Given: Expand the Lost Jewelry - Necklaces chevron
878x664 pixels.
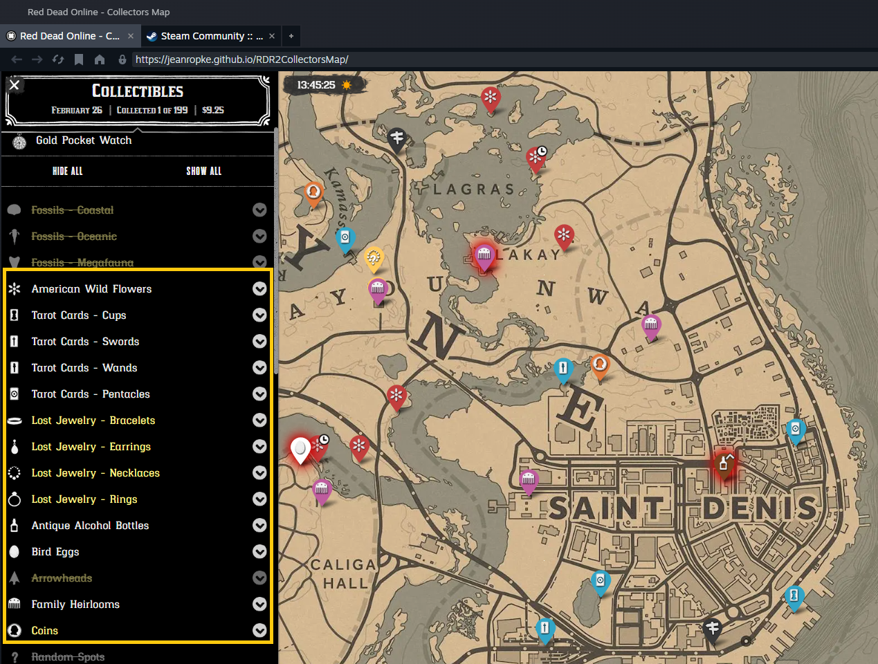Looking at the screenshot, I should (x=259, y=473).
